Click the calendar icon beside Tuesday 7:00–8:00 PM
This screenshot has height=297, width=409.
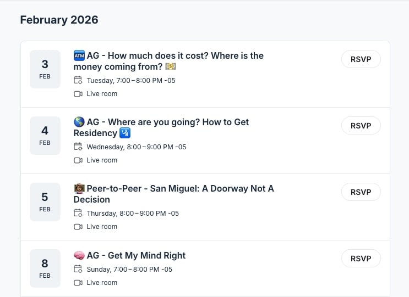point(78,81)
